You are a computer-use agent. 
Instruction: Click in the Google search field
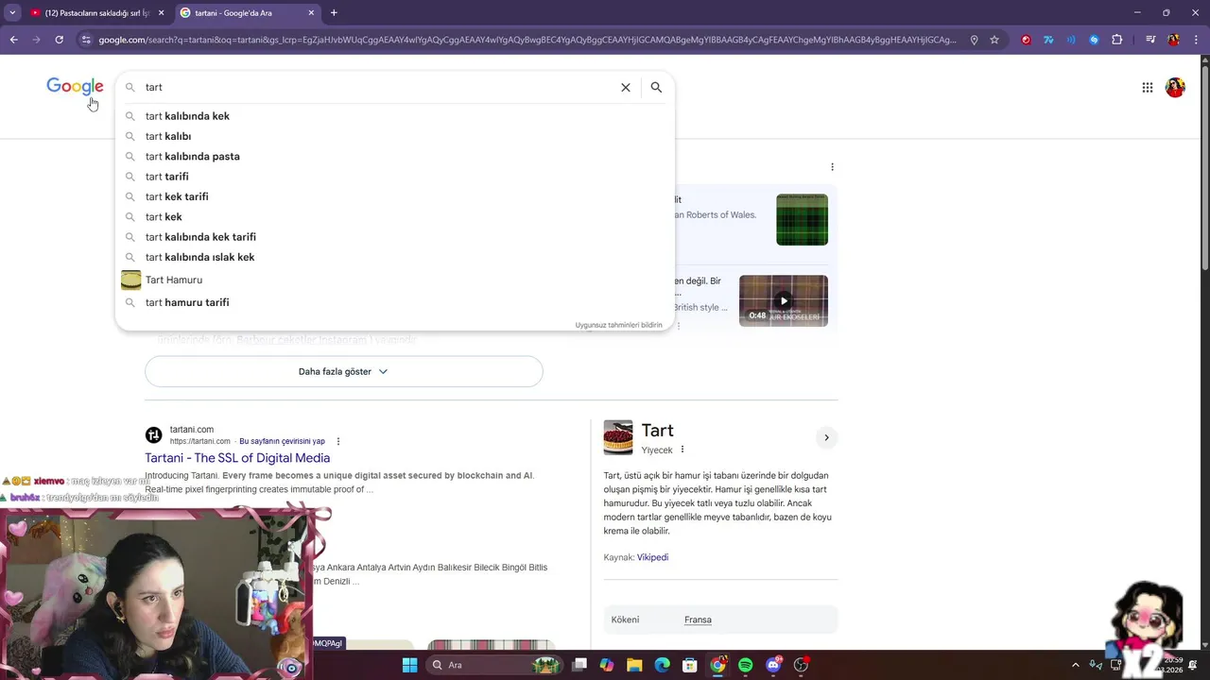[378, 87]
